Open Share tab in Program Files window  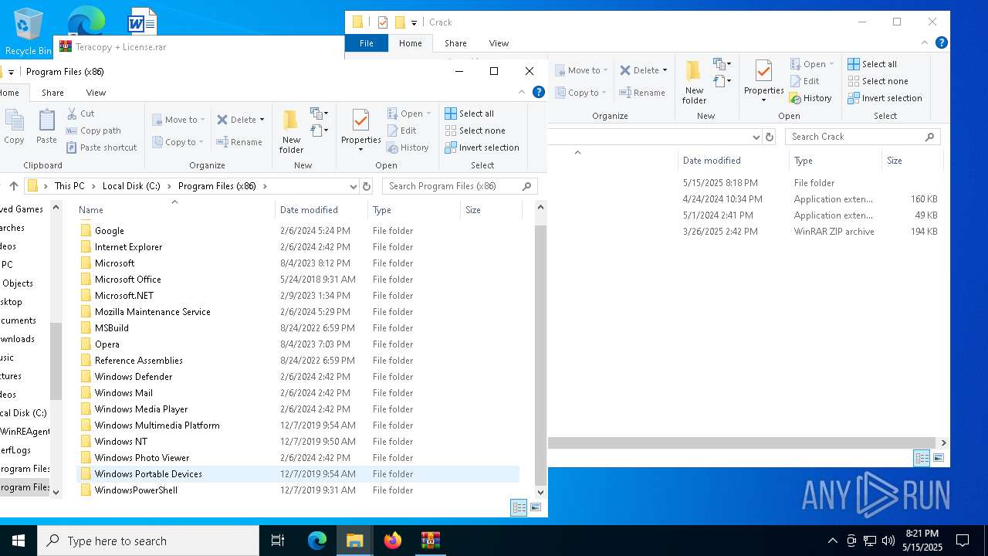tap(52, 93)
